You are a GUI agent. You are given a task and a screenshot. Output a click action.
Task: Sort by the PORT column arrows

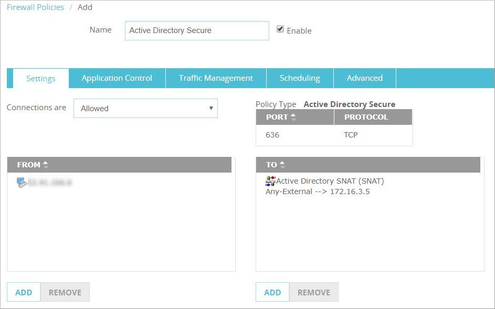click(293, 117)
